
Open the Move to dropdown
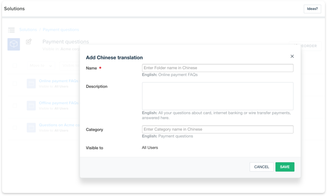[x=41, y=66]
